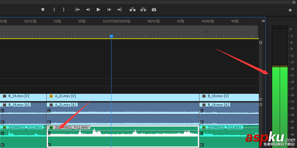Click the top video track scroll handle circle
This screenshot has width=297, height=148.
point(261,42)
